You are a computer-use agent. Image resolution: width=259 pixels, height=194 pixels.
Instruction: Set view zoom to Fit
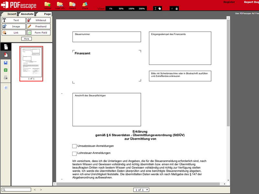click(x=111, y=9)
